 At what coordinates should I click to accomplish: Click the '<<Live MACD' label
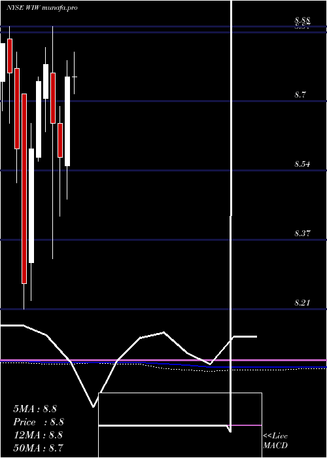[275, 441]
